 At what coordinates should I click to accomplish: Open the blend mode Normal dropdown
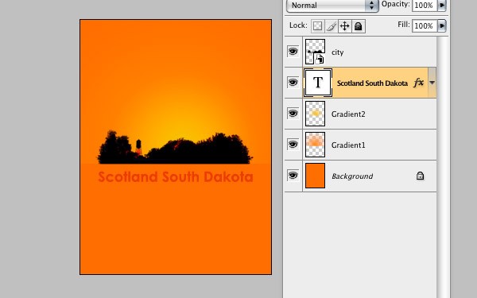(x=332, y=6)
